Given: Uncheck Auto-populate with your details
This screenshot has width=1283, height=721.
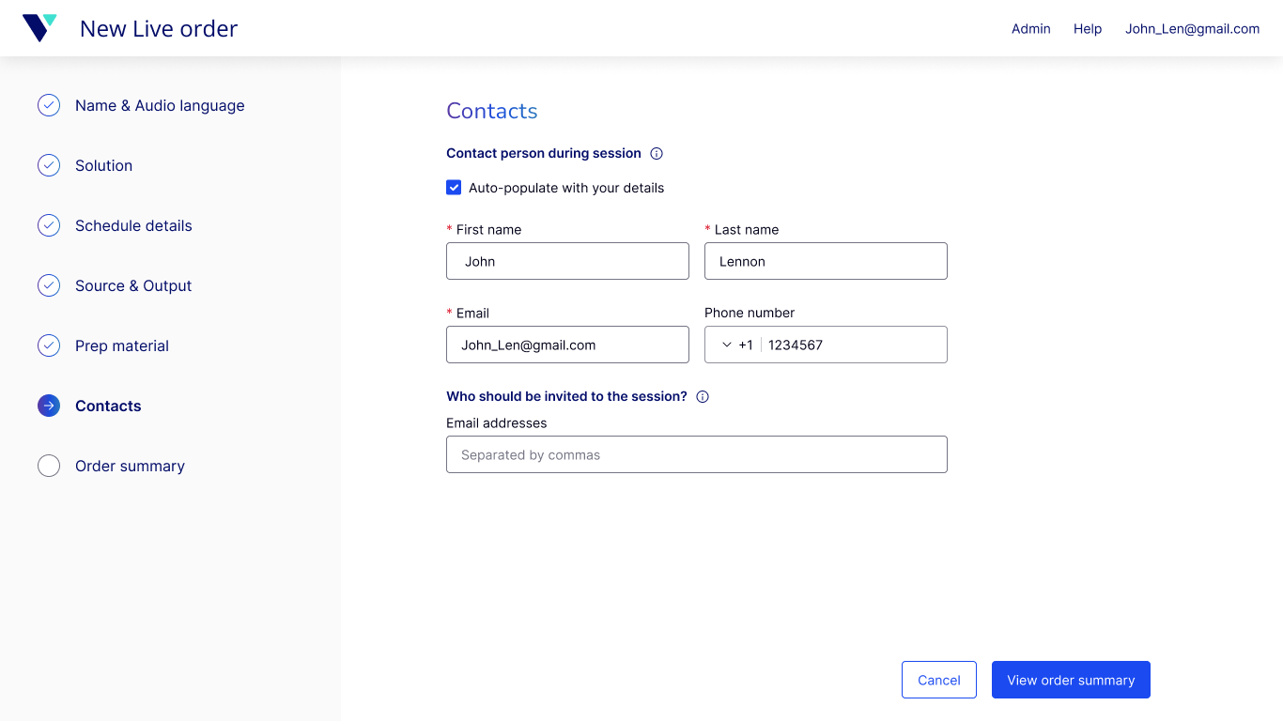Looking at the screenshot, I should (x=454, y=188).
